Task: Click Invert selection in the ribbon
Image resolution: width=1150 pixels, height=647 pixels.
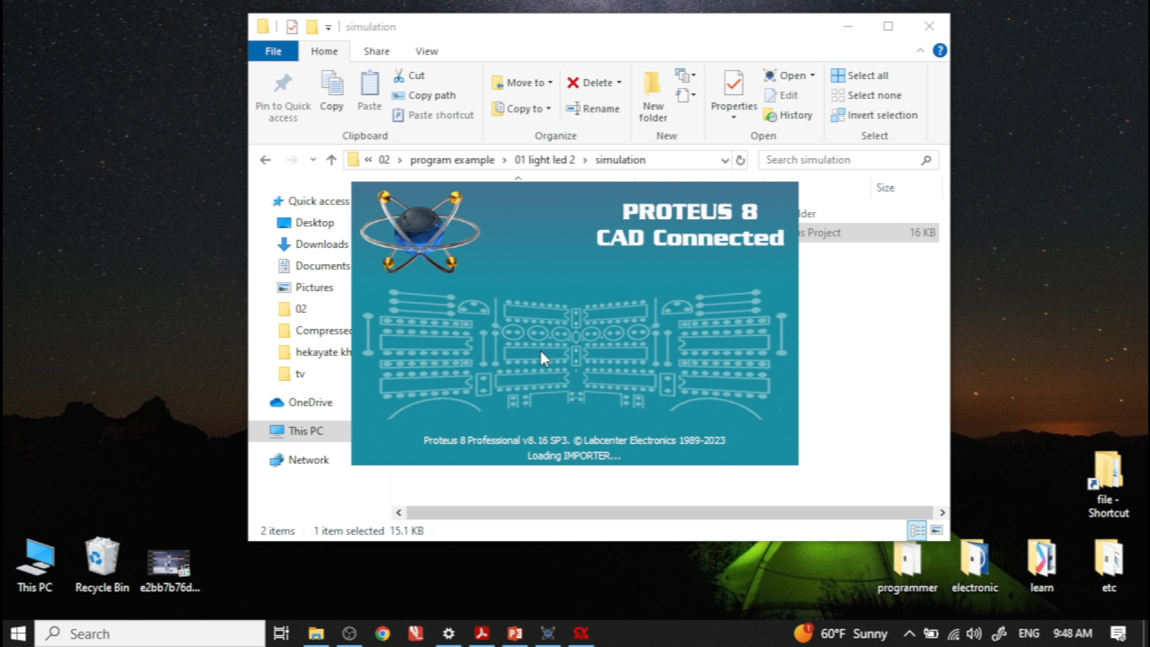Action: click(874, 115)
